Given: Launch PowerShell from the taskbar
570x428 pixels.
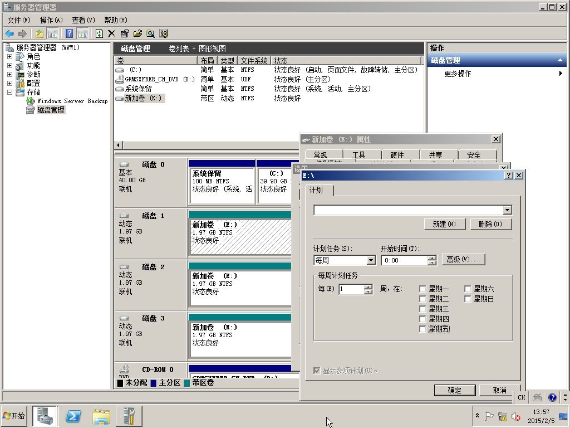Looking at the screenshot, I should click(x=73, y=416).
